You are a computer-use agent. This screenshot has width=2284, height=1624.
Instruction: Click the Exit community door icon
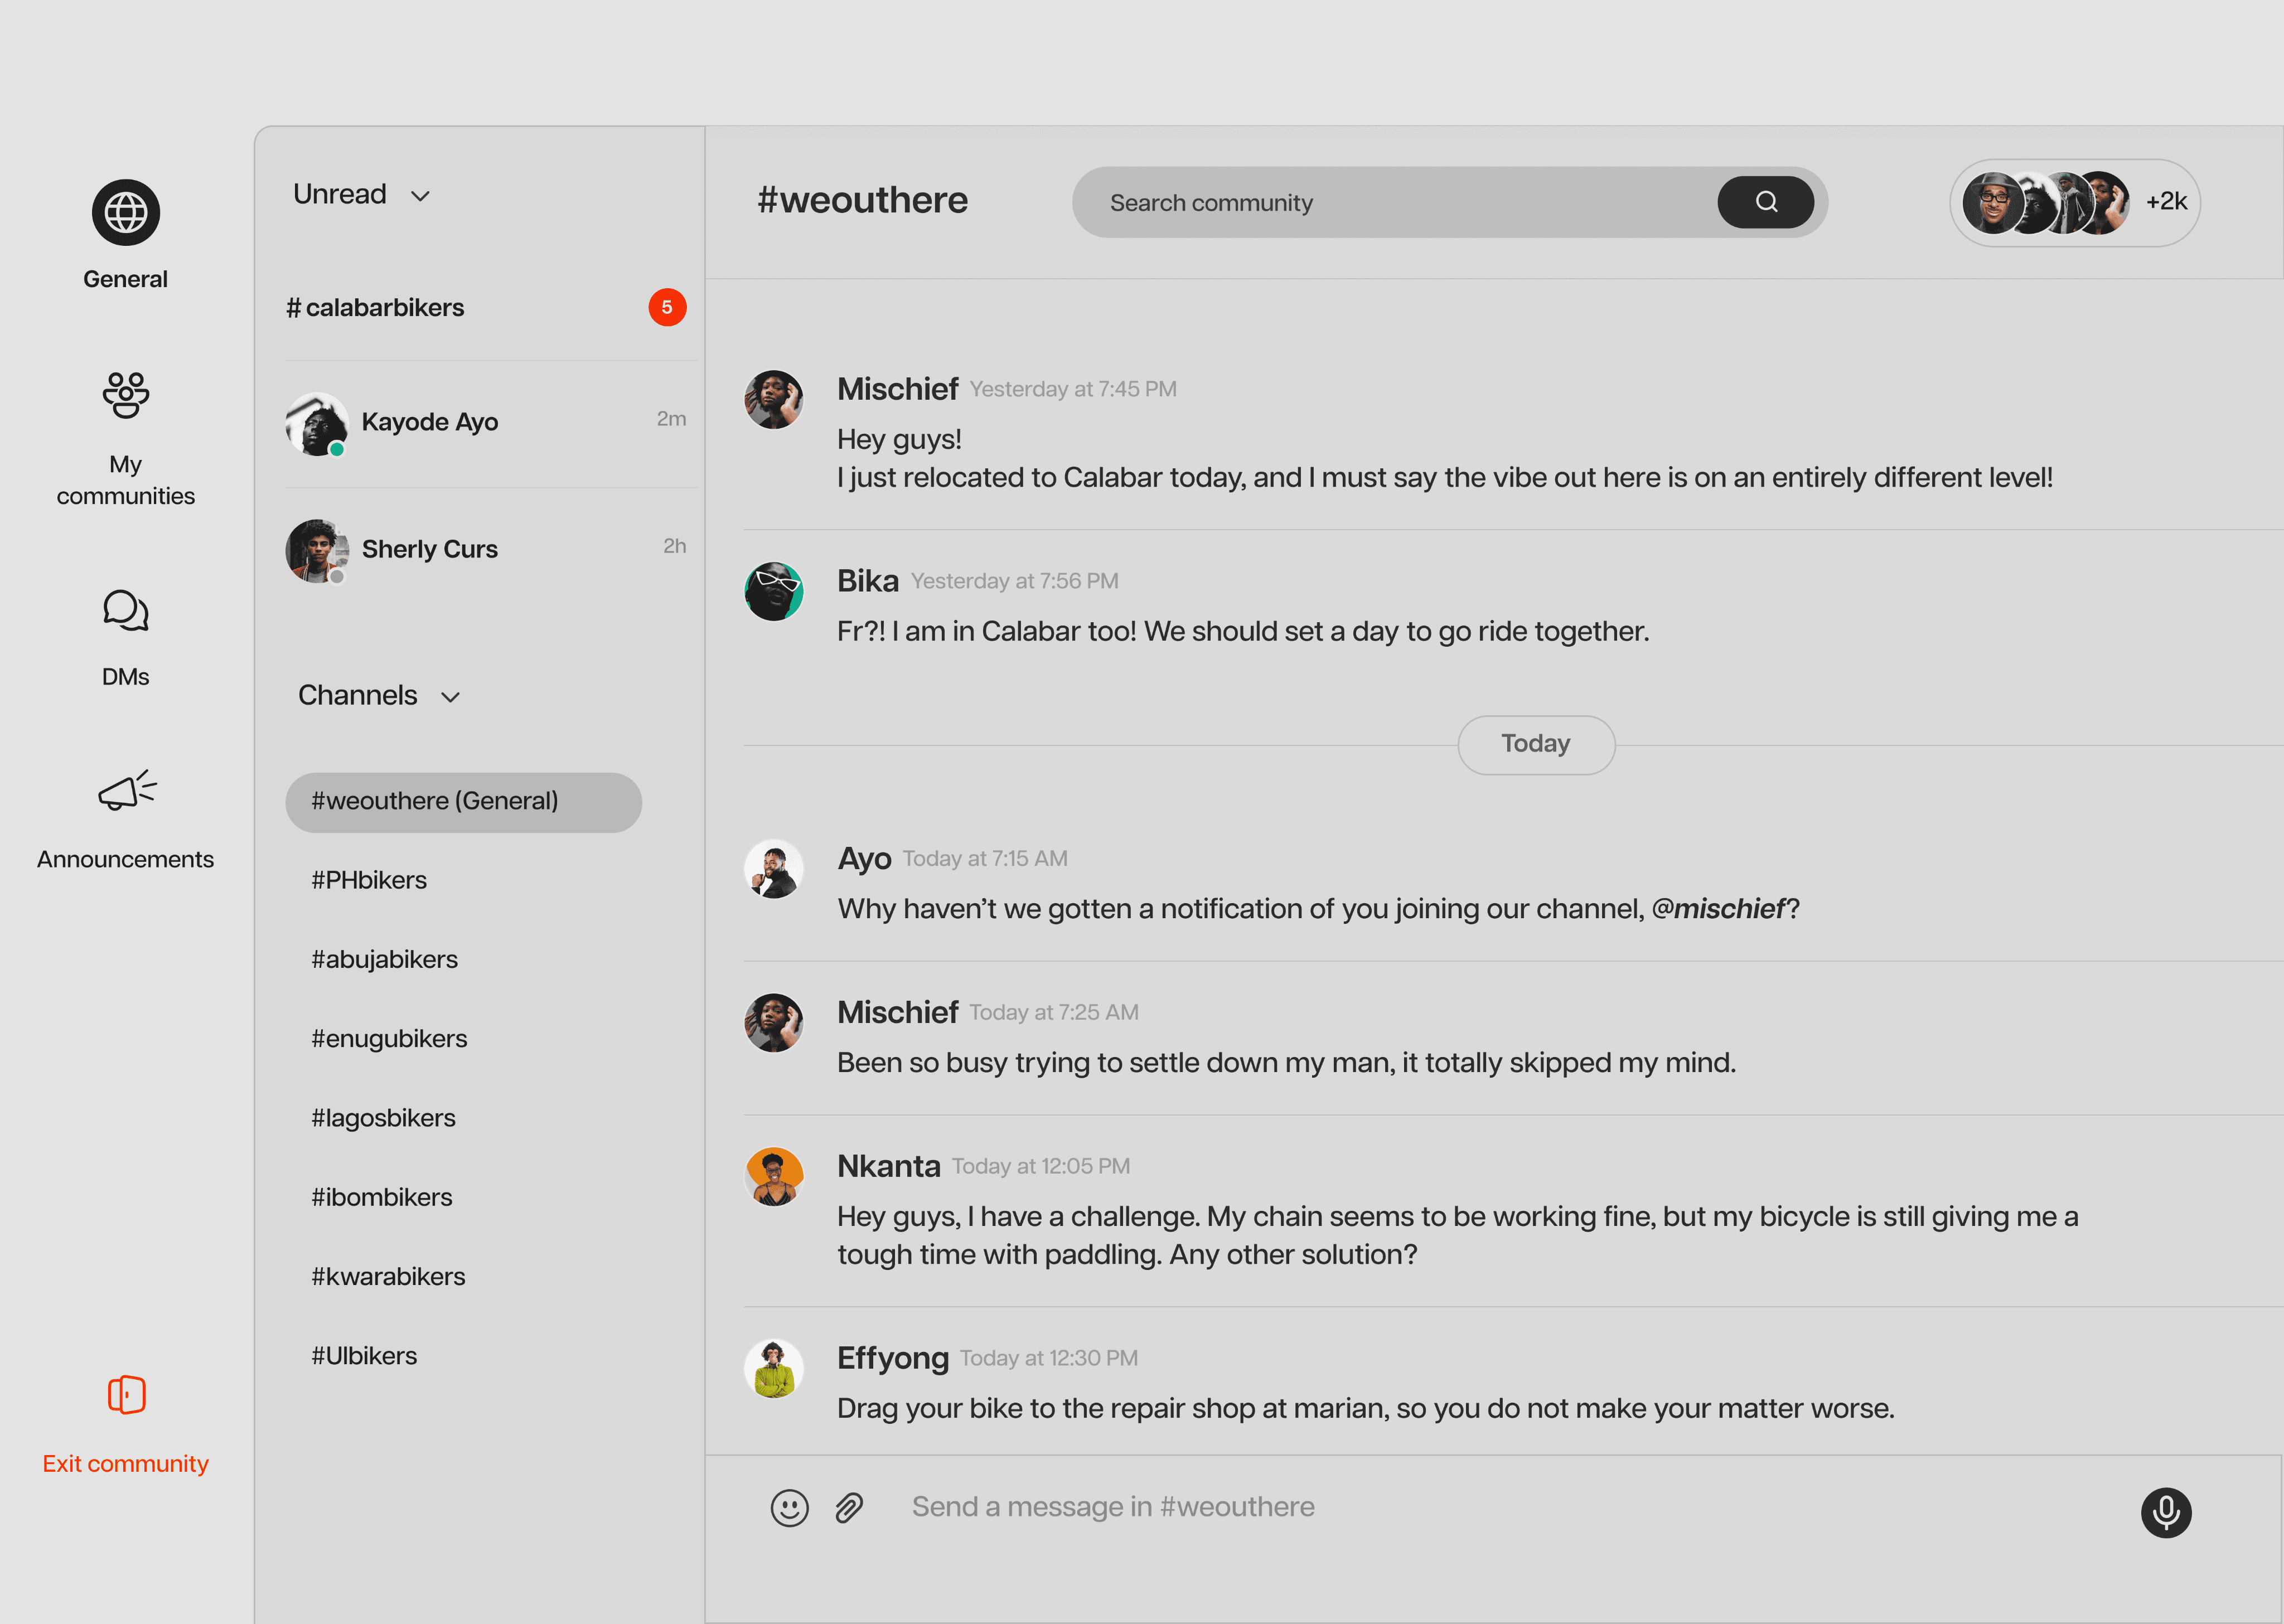126,1394
